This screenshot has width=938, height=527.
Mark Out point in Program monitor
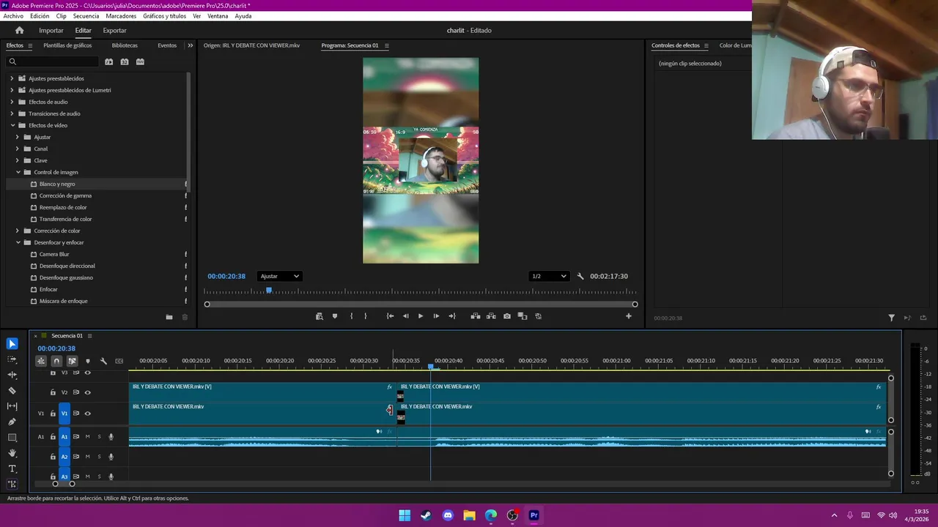(366, 316)
